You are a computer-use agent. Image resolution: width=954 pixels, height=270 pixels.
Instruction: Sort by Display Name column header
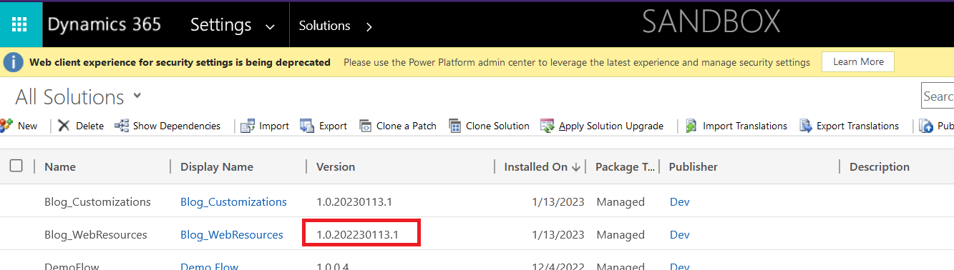[x=217, y=167]
